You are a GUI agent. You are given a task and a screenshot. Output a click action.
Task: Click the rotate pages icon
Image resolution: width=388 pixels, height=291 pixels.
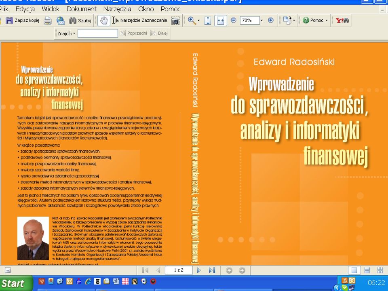click(x=287, y=20)
